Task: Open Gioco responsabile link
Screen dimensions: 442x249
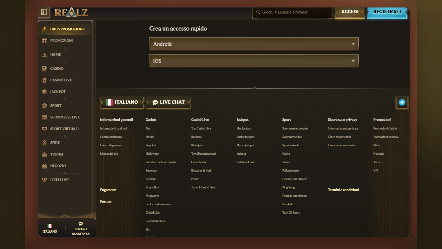Action: click(x=340, y=137)
